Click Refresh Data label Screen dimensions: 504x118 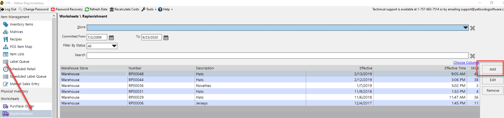99,9
